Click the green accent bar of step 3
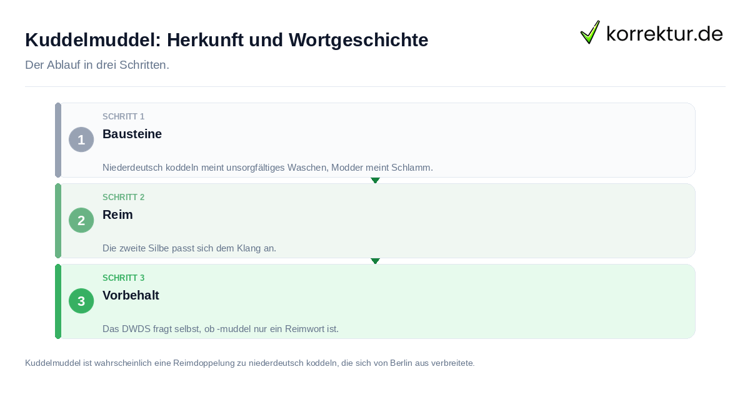 58,301
